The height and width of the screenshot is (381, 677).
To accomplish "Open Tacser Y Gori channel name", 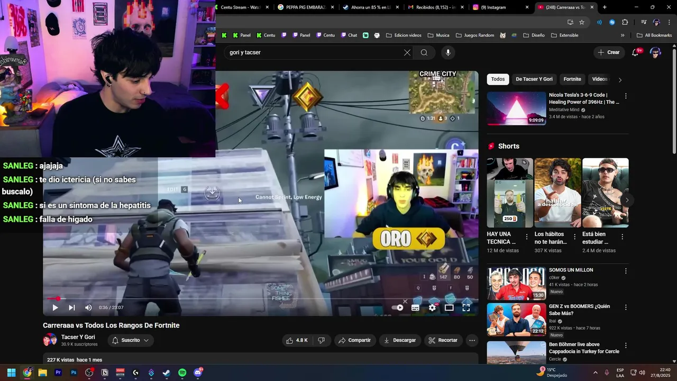I will pyautogui.click(x=78, y=337).
